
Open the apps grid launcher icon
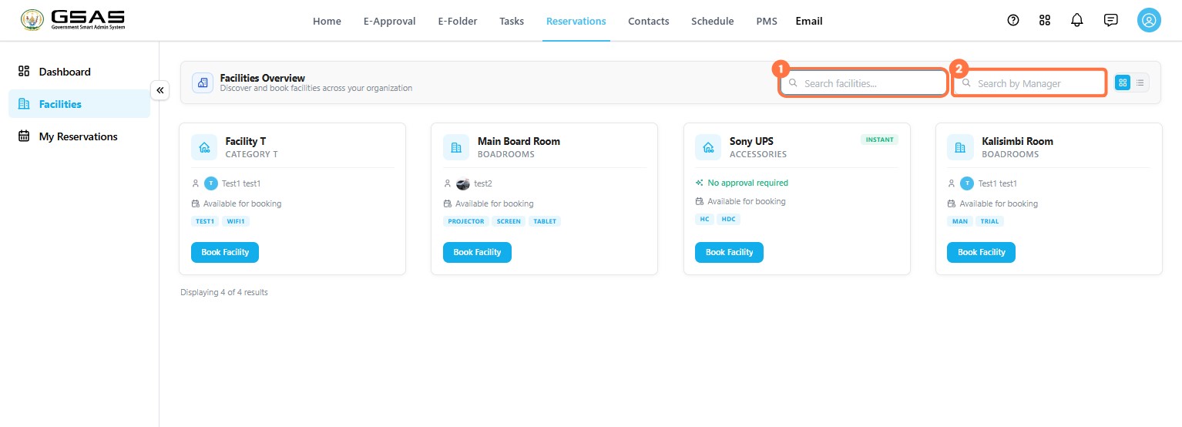tap(1045, 21)
